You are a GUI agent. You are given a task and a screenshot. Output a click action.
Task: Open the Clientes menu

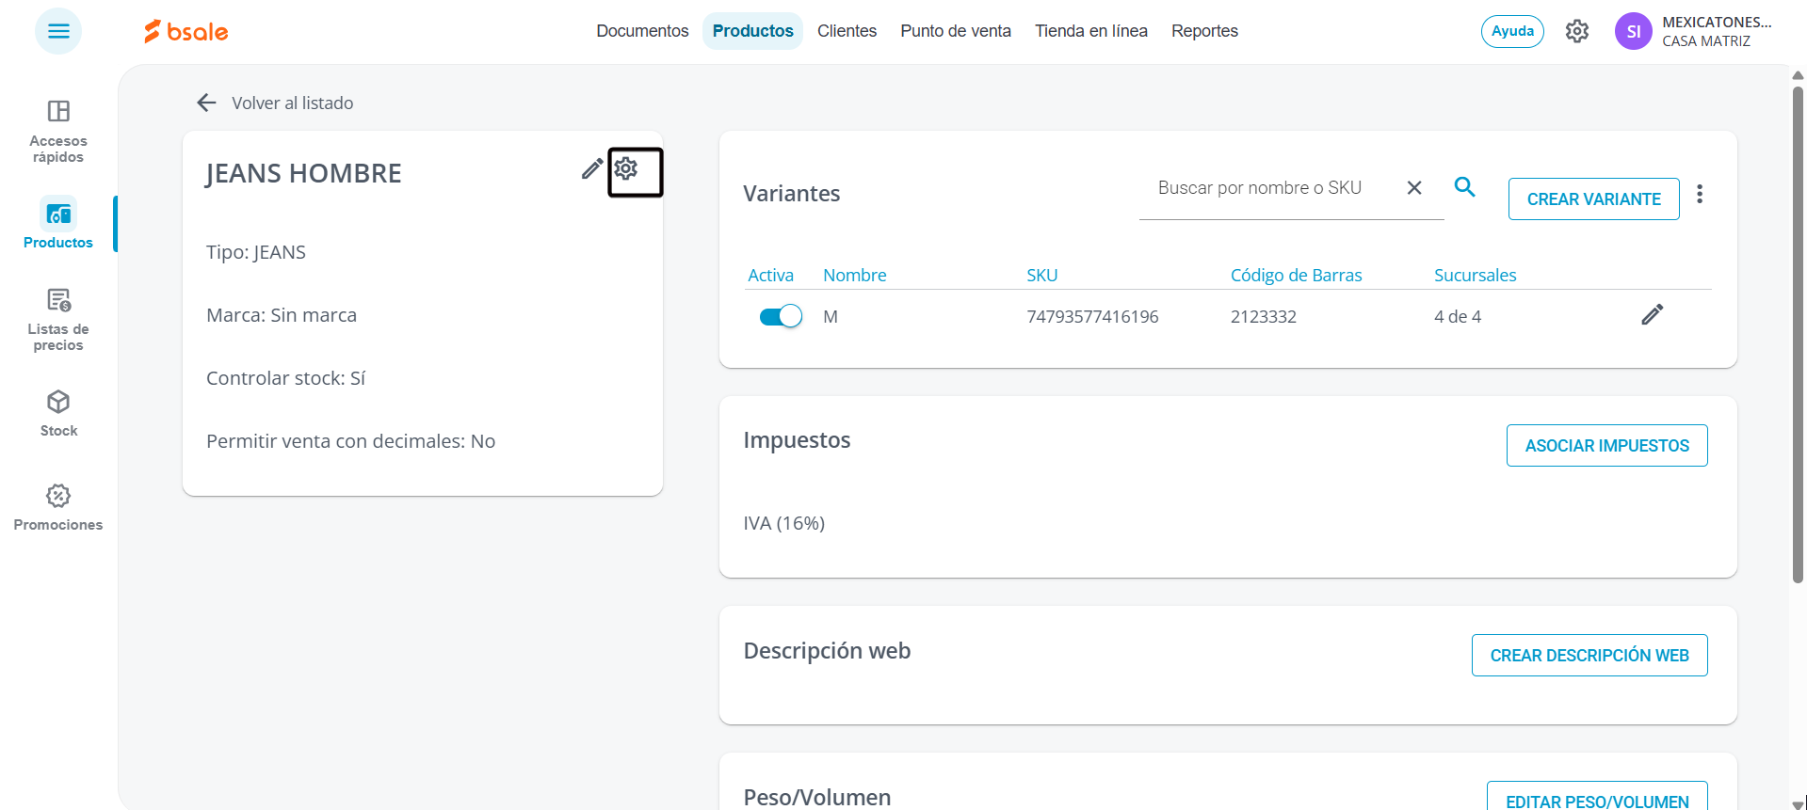tap(847, 31)
